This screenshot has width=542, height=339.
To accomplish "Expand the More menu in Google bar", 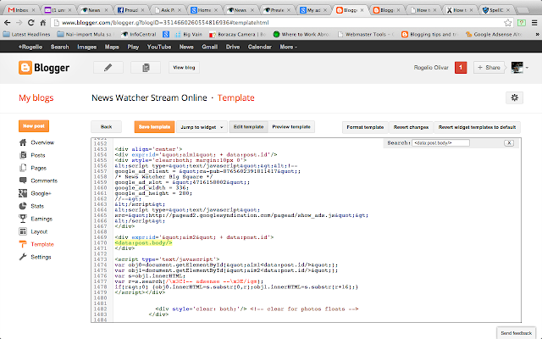I will click(288, 47).
